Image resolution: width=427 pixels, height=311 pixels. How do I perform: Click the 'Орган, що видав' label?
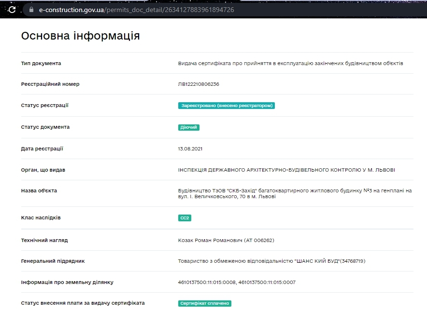(x=43, y=170)
